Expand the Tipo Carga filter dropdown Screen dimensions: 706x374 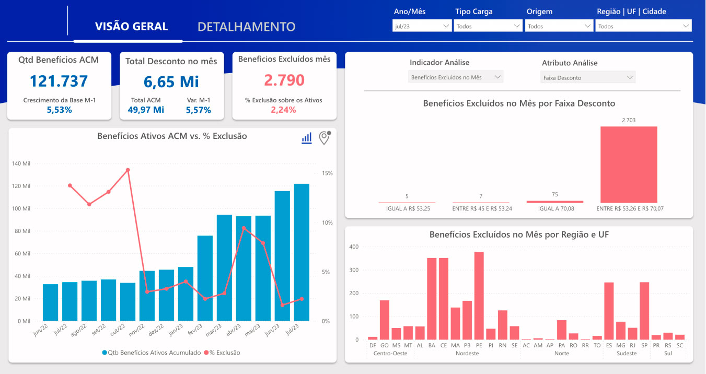488,26
